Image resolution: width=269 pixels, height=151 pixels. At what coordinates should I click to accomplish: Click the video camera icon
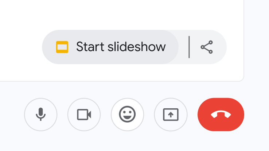[84, 115]
